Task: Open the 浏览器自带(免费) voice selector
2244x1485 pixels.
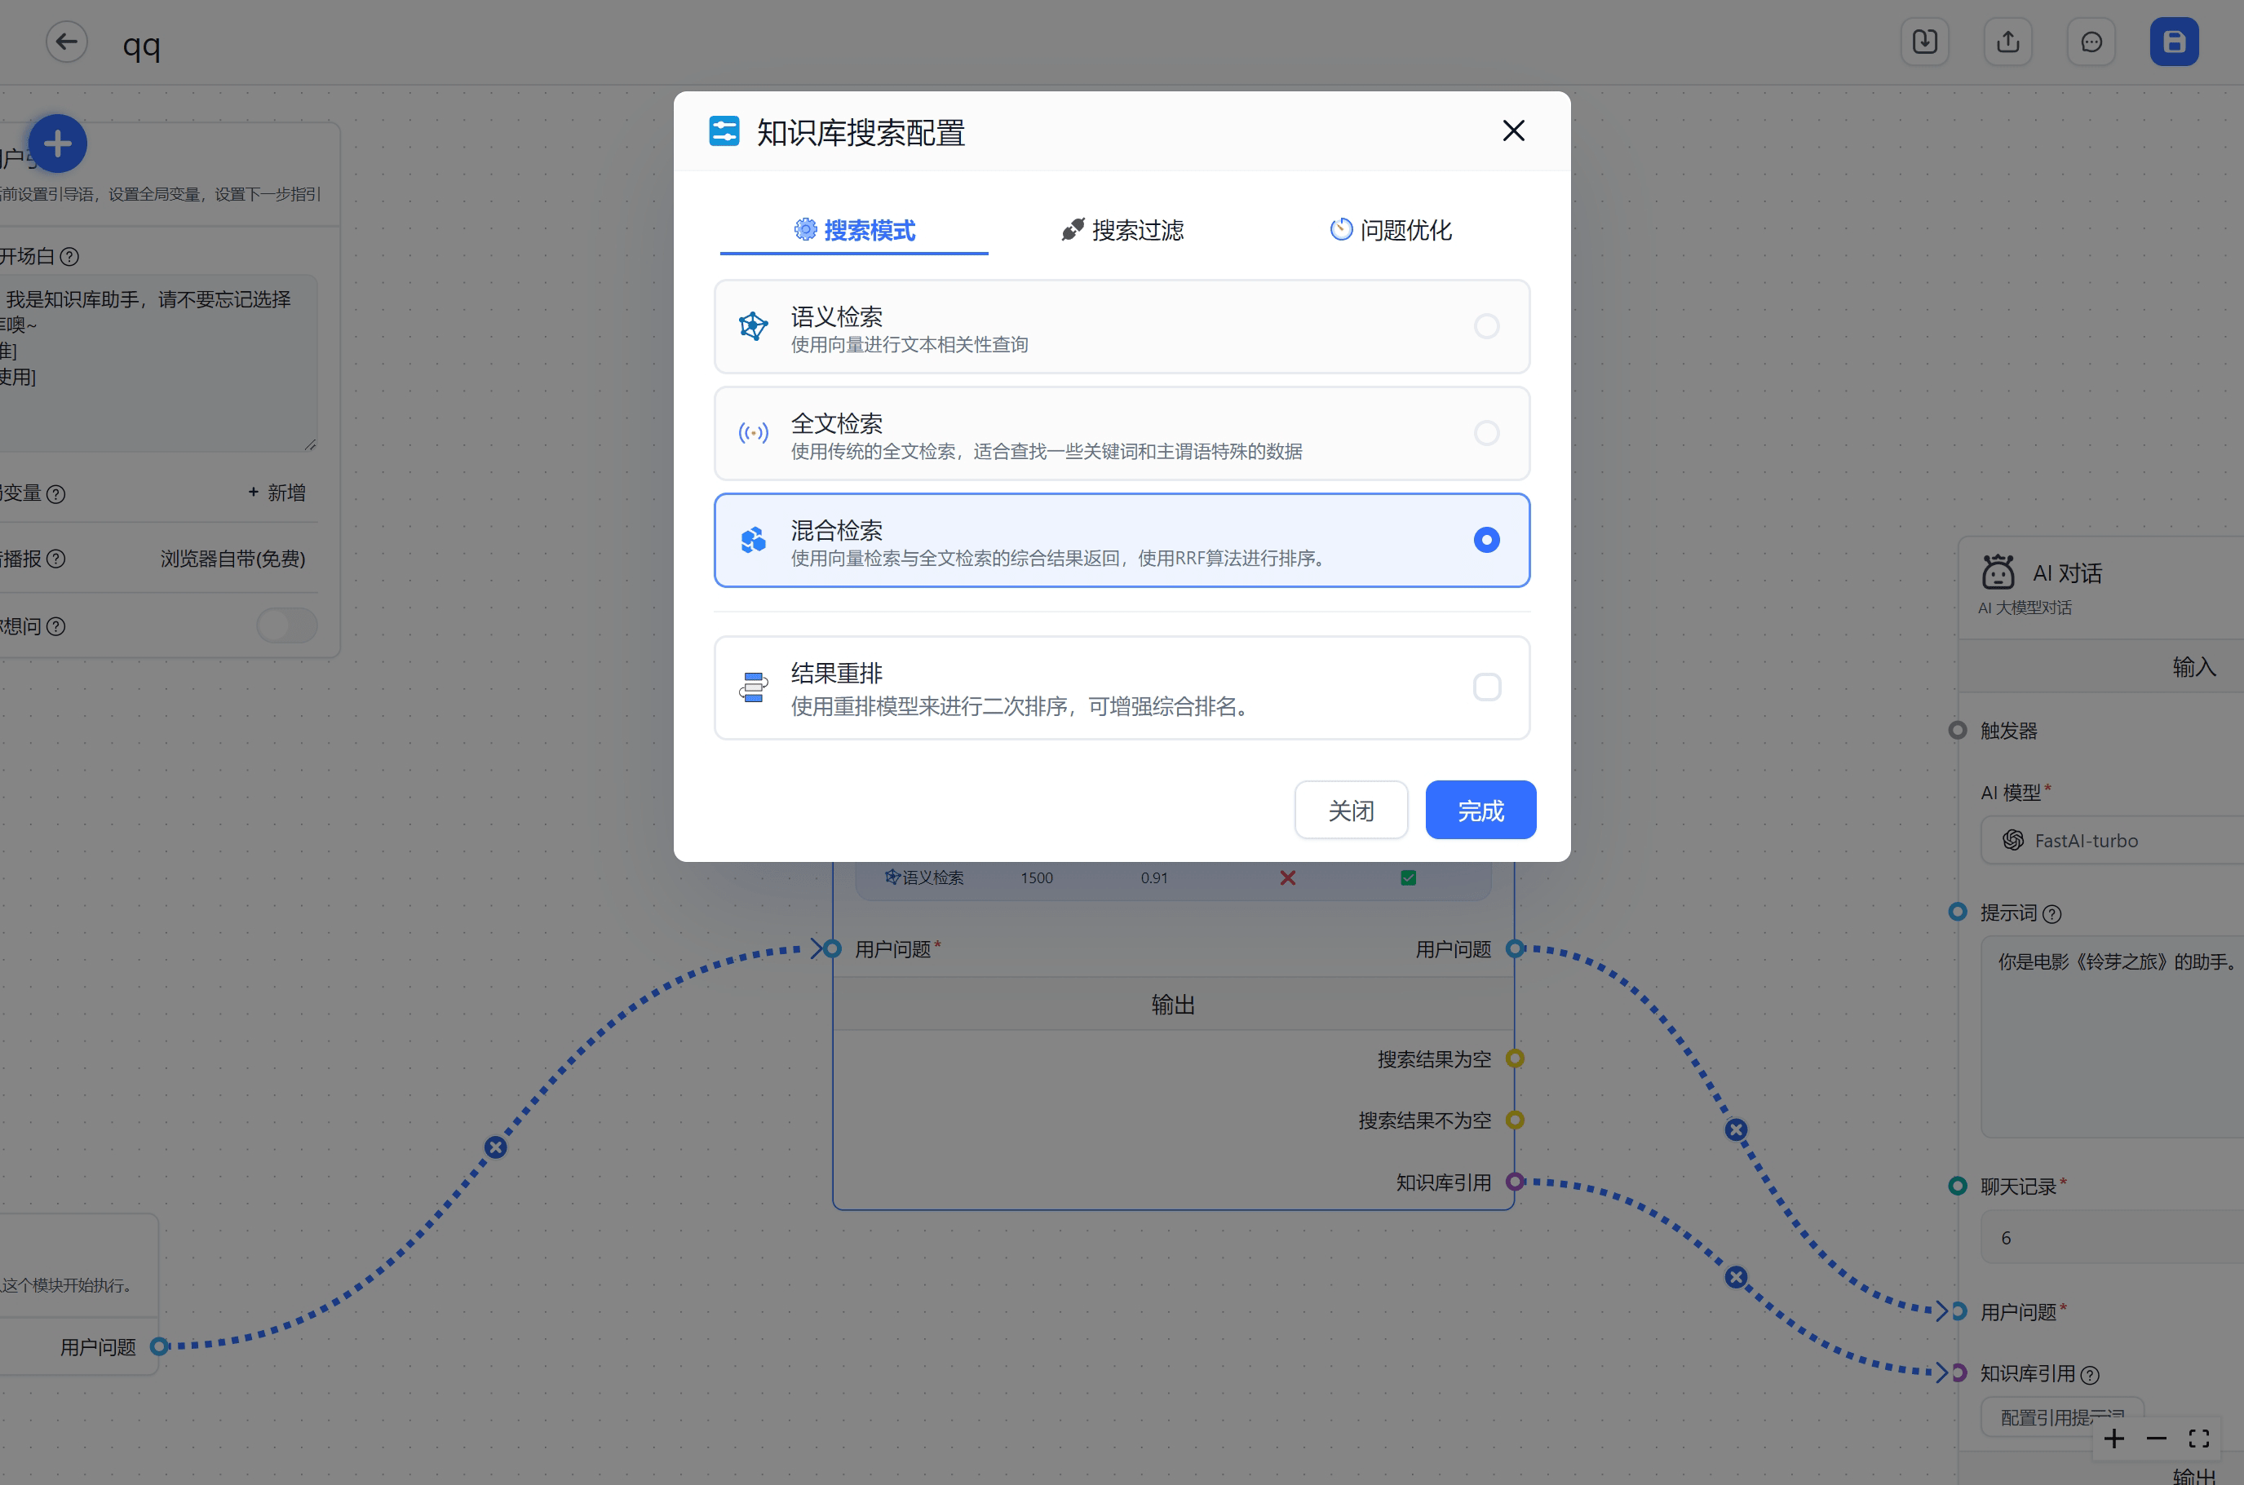Action: (233, 559)
